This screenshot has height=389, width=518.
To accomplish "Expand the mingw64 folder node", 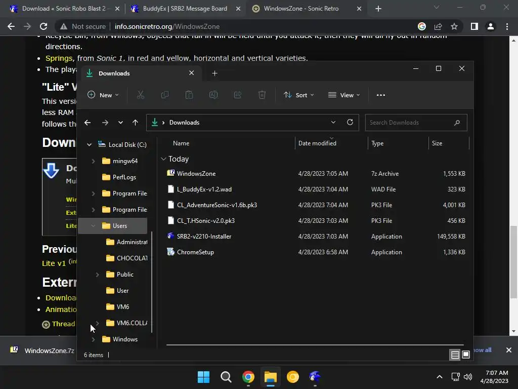I will tap(93, 161).
